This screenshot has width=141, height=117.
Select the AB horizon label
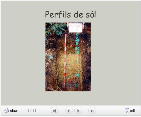point(77,40)
